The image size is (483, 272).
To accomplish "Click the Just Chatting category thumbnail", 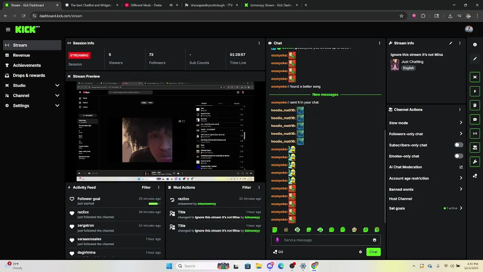I will click(395, 65).
